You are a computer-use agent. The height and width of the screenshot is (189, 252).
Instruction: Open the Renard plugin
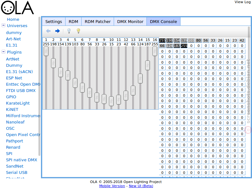(x=13, y=147)
